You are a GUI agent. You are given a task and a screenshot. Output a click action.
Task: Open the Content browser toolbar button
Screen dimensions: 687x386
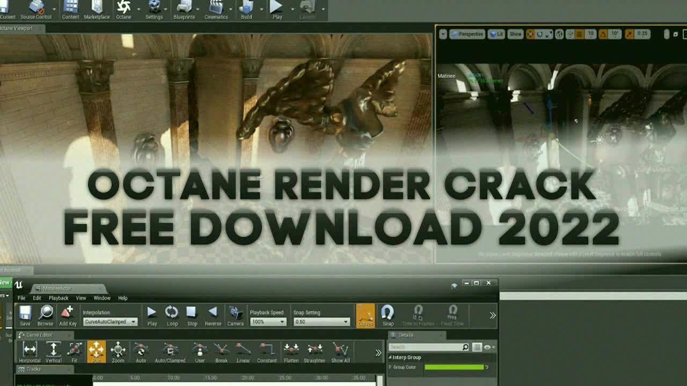[70, 10]
